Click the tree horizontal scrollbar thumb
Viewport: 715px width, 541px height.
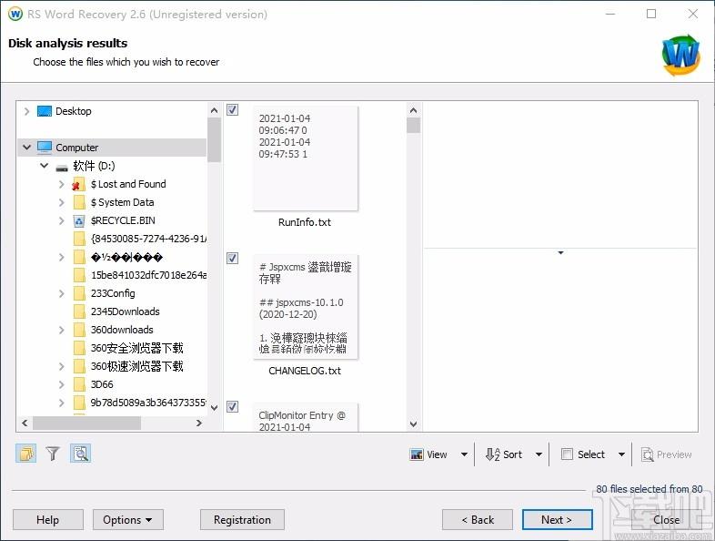pos(86,424)
